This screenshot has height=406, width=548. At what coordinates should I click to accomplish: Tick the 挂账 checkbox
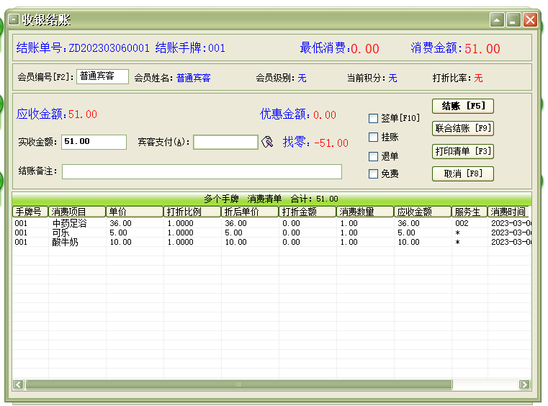click(x=373, y=137)
